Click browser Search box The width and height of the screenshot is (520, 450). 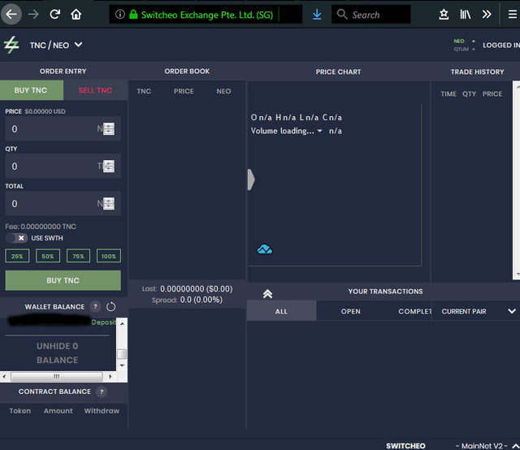(371, 15)
